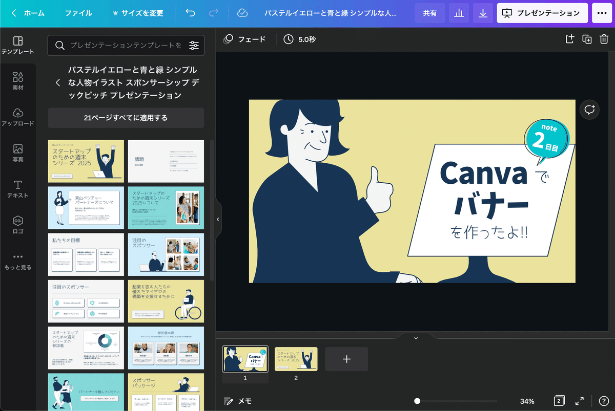Start プレゼンテーション mode
Screen dimensions: 615x411
(x=542, y=13)
